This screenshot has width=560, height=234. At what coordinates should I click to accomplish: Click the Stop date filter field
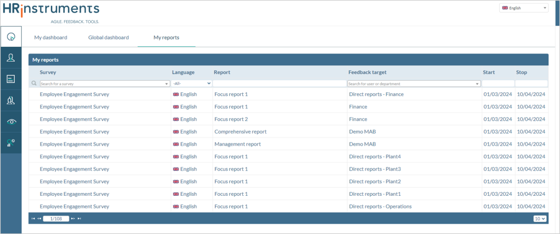click(x=532, y=83)
